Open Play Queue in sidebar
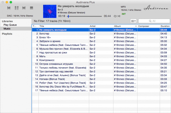The height and width of the screenshot is (113, 171). pos(10,25)
